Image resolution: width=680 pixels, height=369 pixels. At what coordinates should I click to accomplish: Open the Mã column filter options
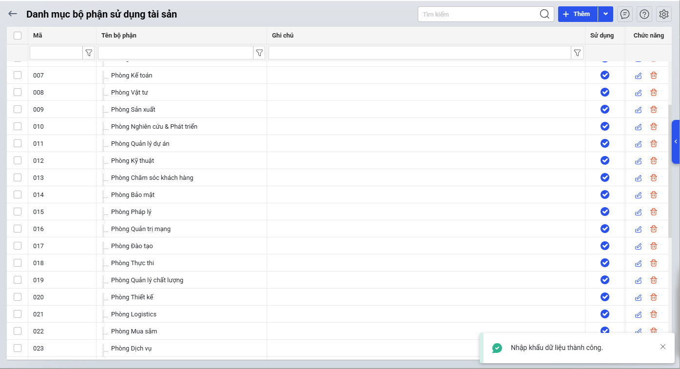point(89,53)
